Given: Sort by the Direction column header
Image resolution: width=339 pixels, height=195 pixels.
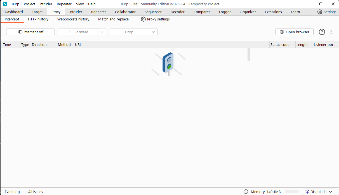Looking at the screenshot, I should click(44, 44).
